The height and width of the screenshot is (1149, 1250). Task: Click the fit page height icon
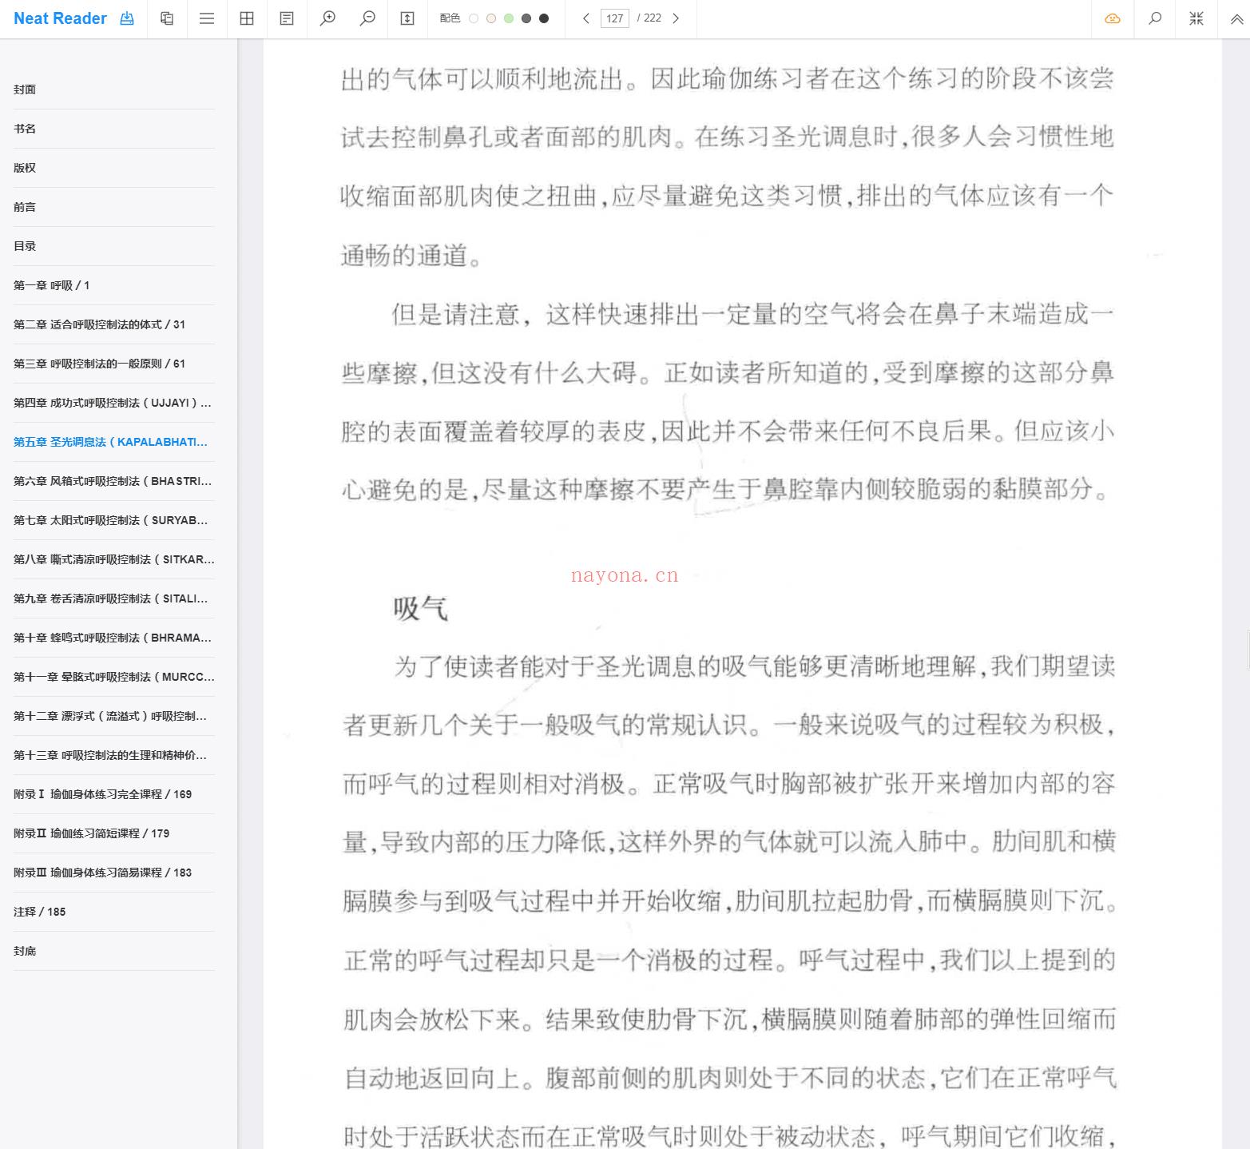pos(407,18)
